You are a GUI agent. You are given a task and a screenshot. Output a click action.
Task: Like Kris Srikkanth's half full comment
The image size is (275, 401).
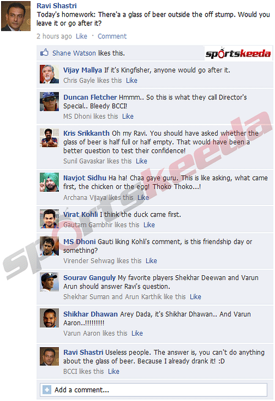click(x=141, y=161)
